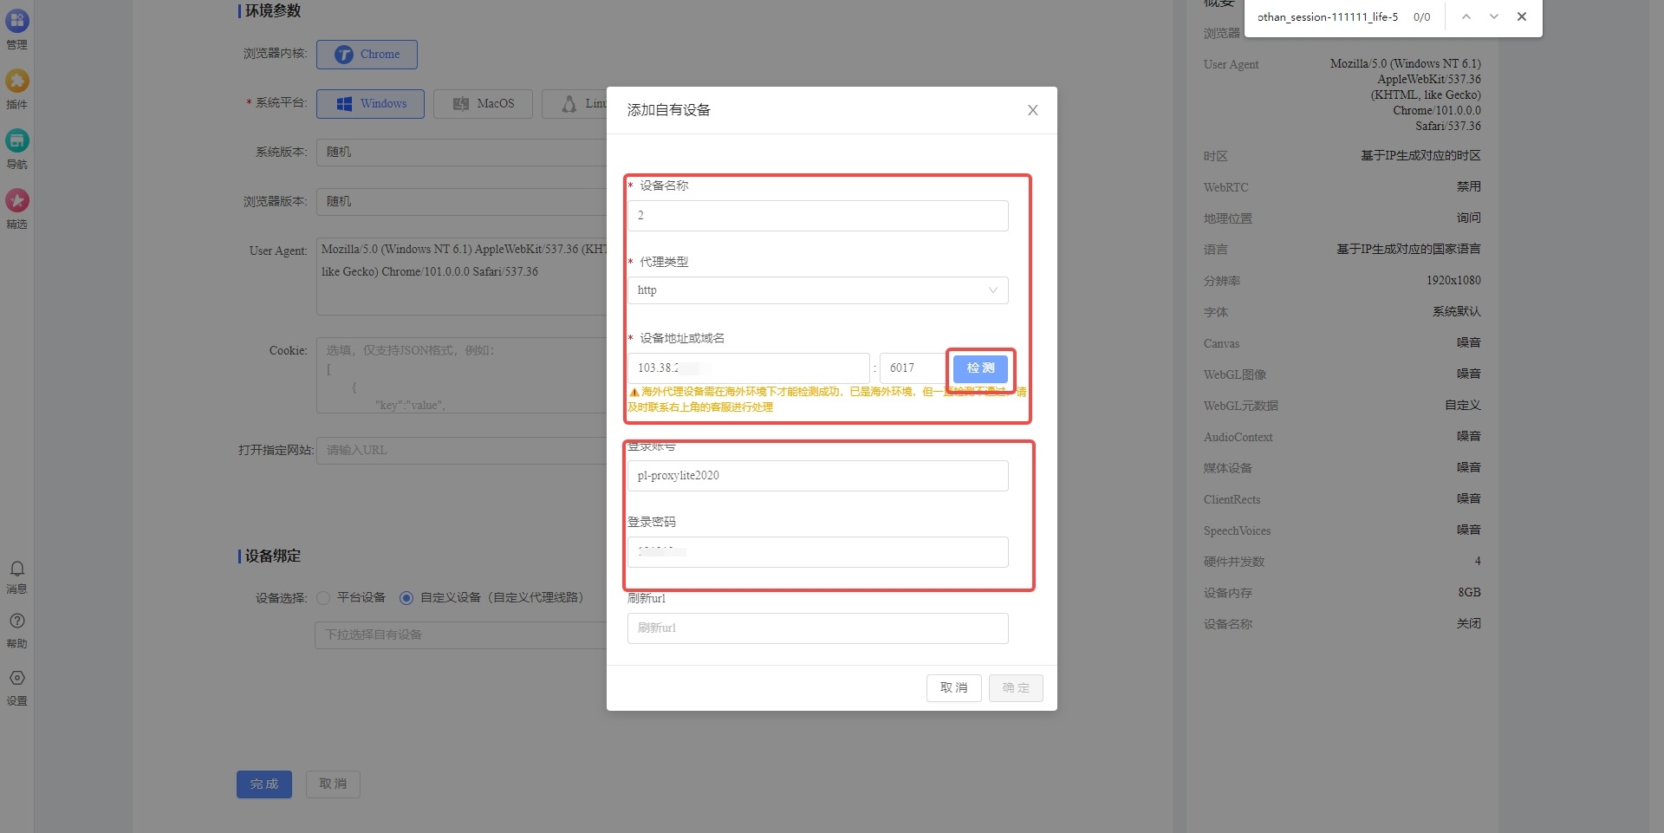Go to the next find result arrow
1664x833 pixels.
(1494, 16)
